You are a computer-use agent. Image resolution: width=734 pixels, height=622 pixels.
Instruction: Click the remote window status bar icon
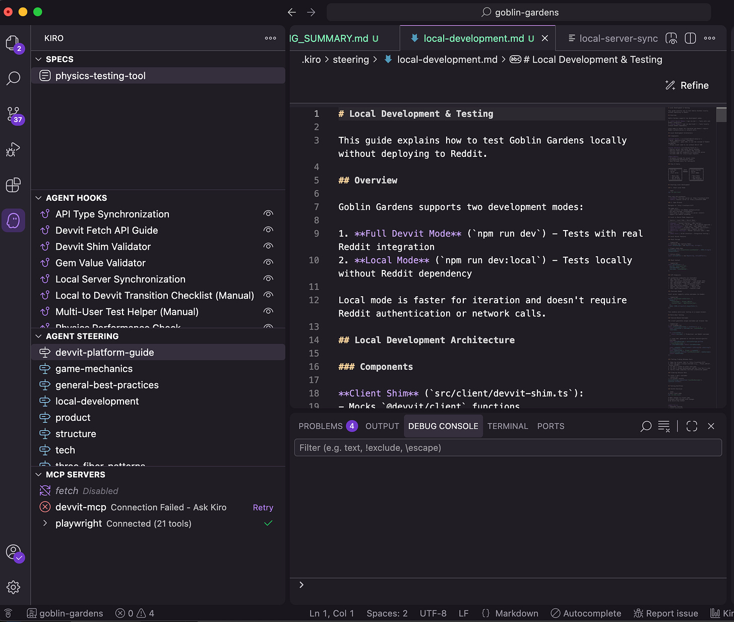(8, 613)
